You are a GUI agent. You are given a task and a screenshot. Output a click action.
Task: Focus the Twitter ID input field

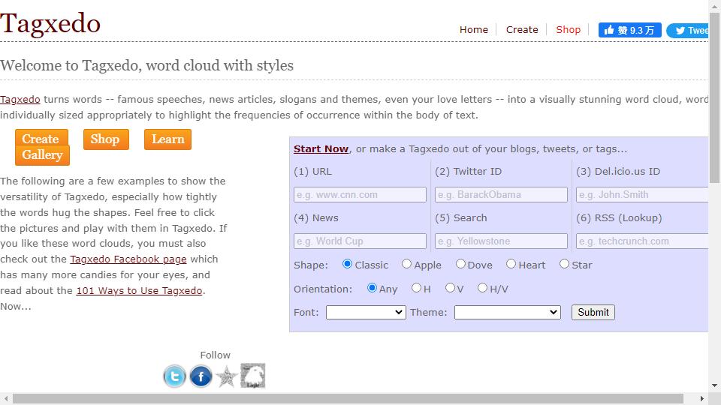coord(501,195)
